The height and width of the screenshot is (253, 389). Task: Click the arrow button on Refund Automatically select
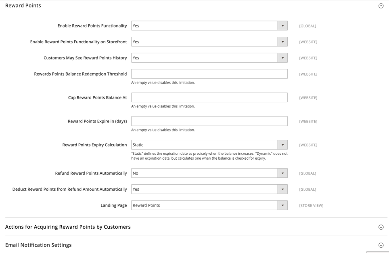282,173
